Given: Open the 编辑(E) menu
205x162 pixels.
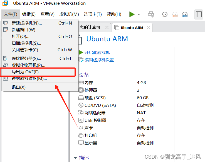Looking at the screenshot, I should 29,14.
